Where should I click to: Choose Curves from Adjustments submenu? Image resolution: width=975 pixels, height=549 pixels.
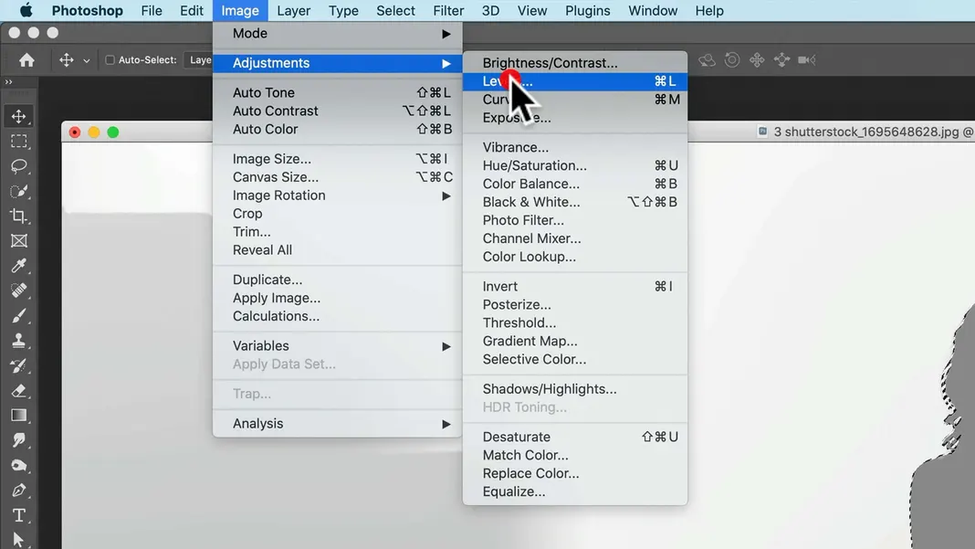click(575, 100)
